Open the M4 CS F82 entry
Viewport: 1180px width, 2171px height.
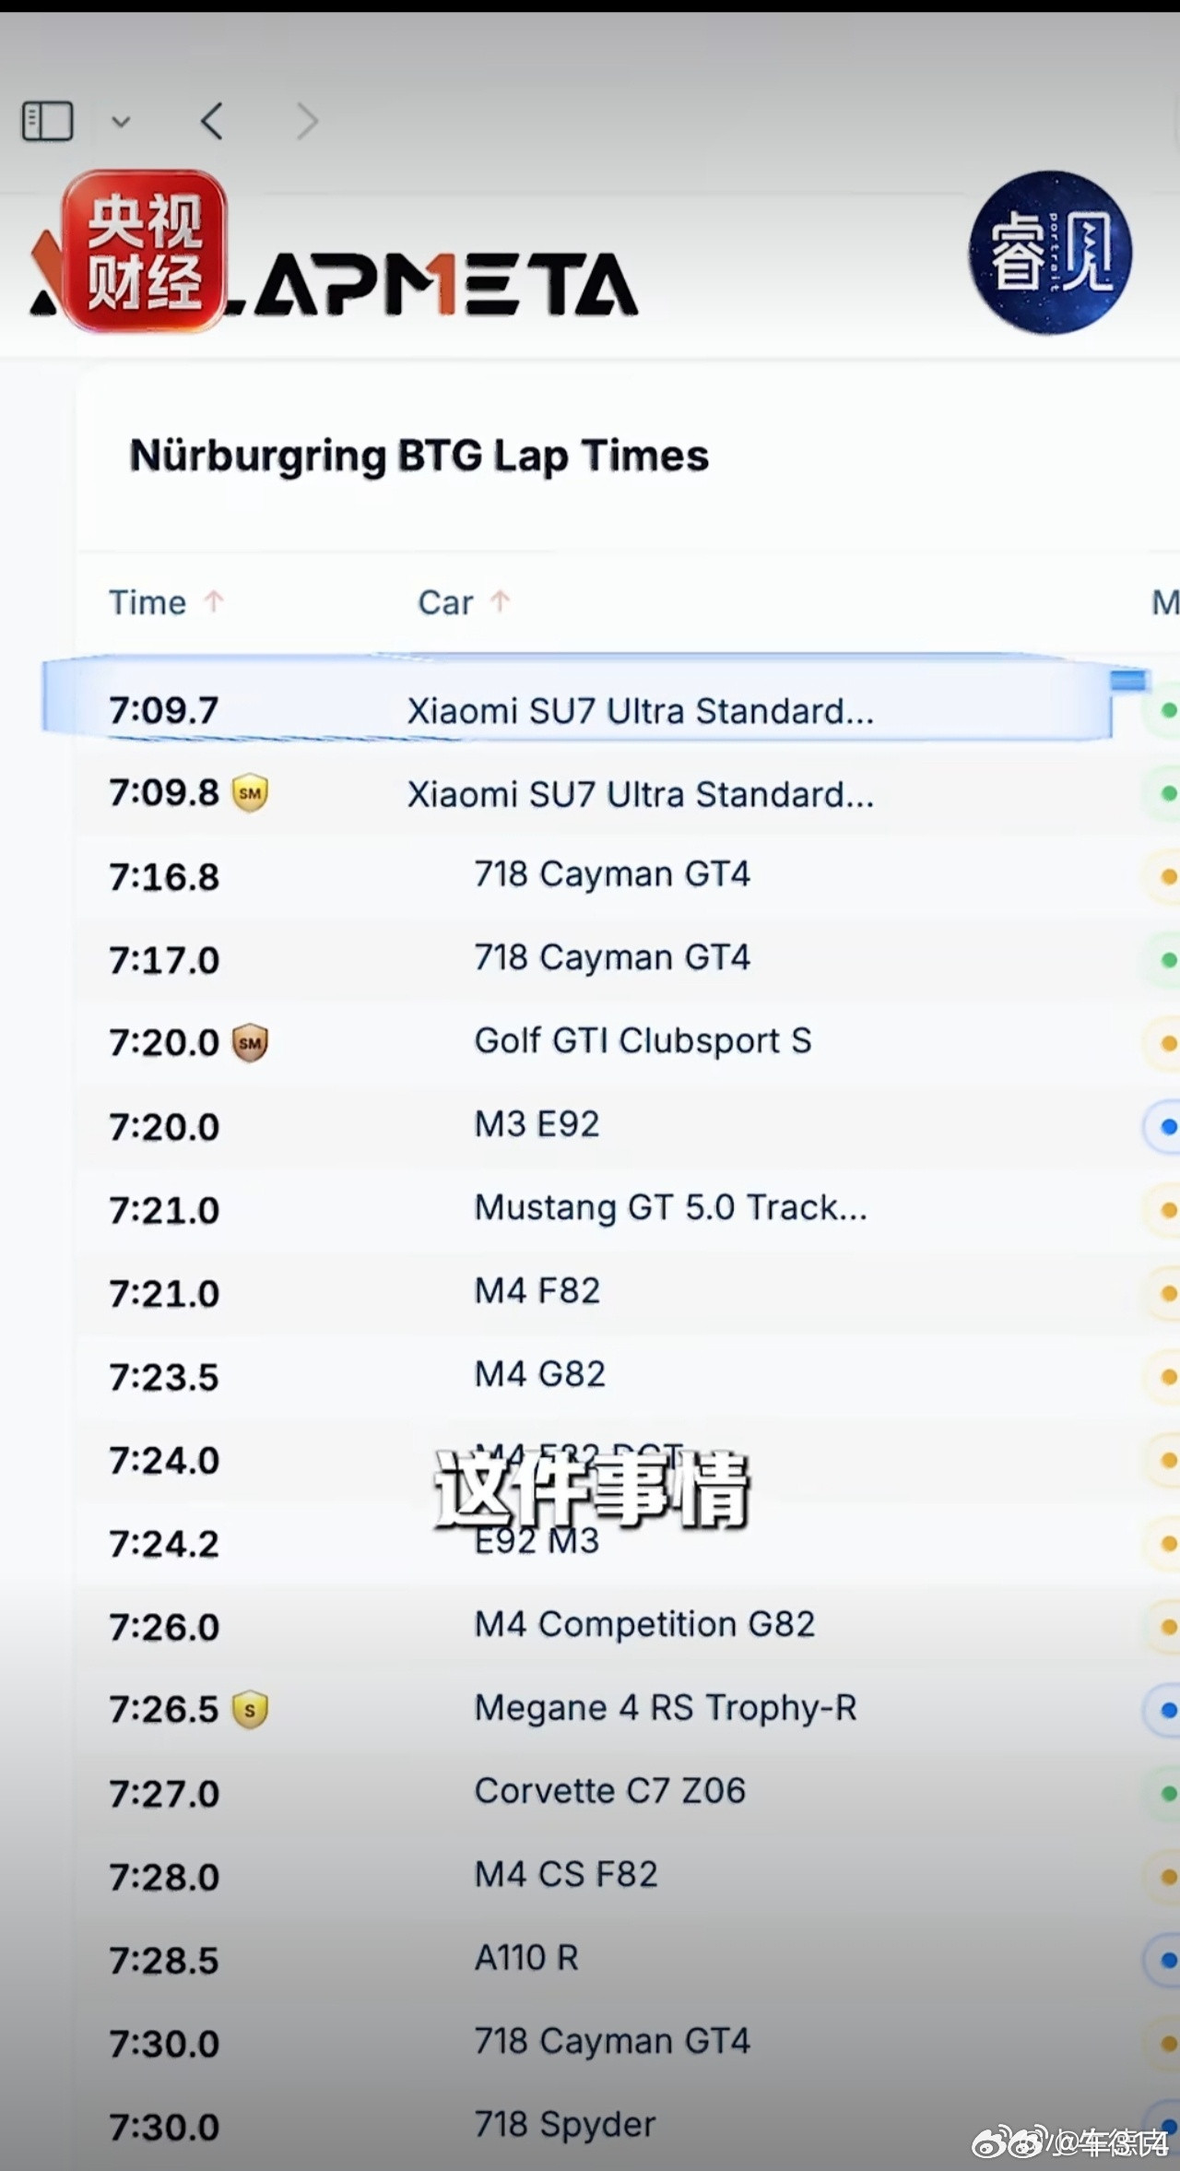[566, 1874]
